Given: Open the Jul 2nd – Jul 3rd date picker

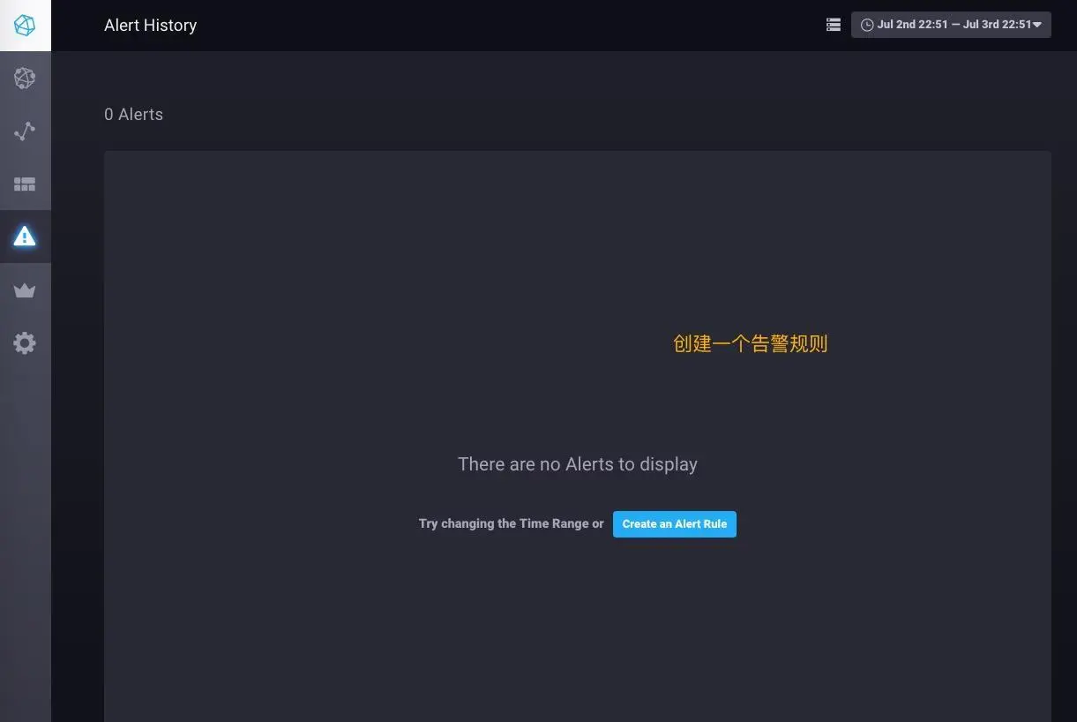Looking at the screenshot, I should pyautogui.click(x=951, y=24).
